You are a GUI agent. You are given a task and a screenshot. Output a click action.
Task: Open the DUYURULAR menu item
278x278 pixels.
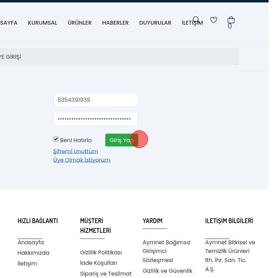[155, 23]
